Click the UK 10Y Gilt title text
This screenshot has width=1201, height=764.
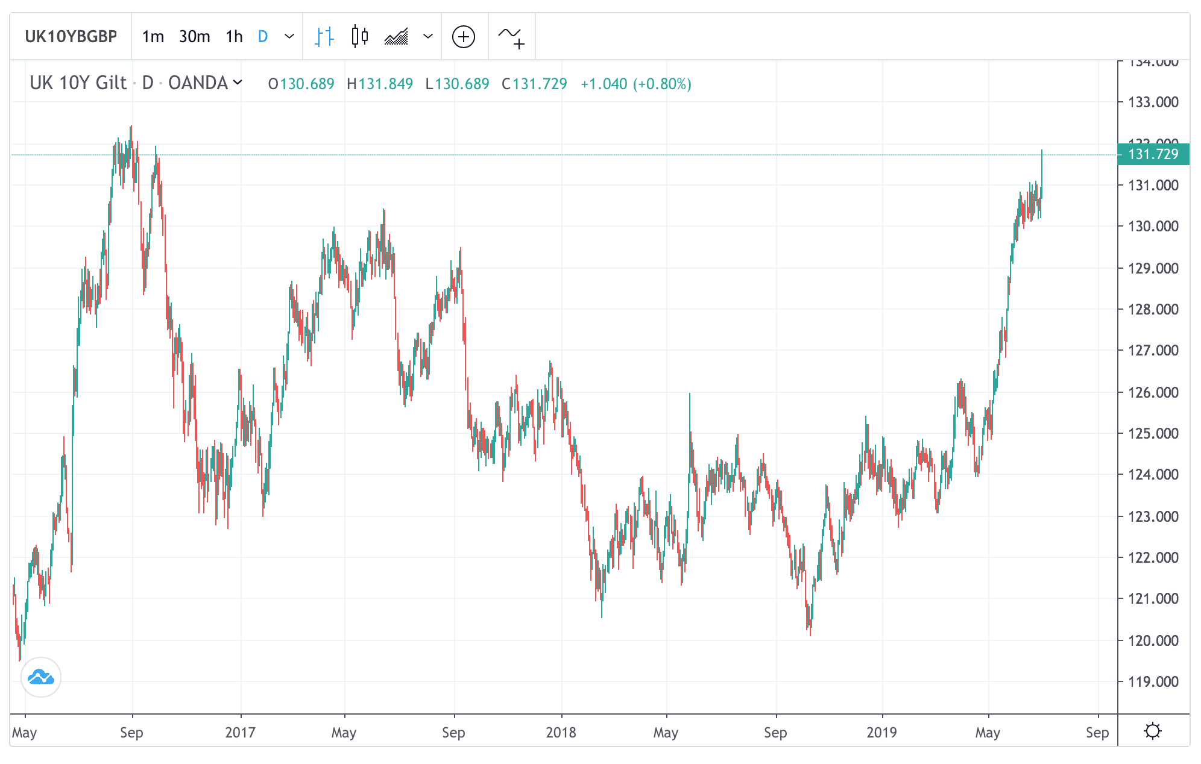click(x=78, y=83)
